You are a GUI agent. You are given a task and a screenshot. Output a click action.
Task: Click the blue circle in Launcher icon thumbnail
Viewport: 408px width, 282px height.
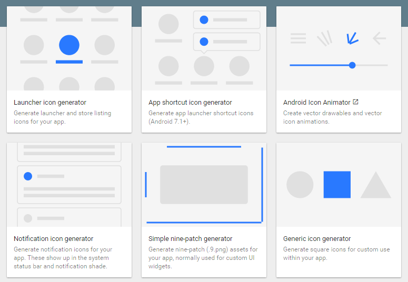69,45
